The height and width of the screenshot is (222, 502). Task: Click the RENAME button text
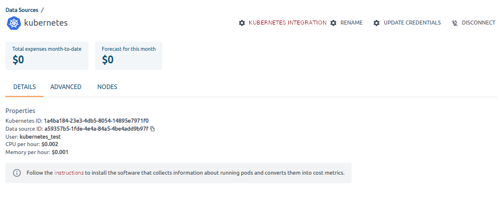352,23
